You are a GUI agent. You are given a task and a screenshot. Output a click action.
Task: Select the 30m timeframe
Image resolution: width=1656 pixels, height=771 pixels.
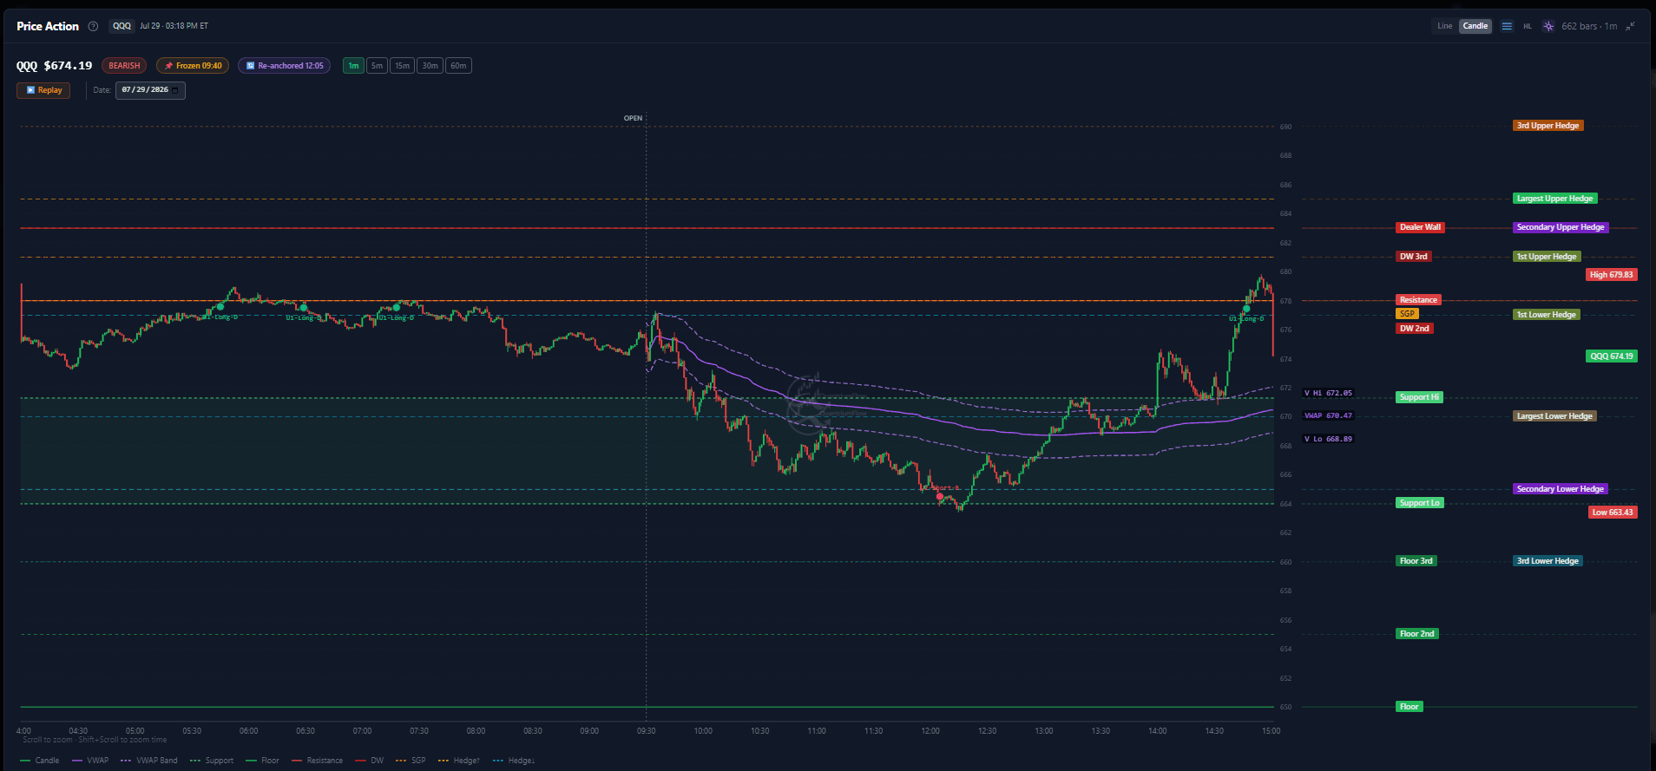tap(430, 66)
